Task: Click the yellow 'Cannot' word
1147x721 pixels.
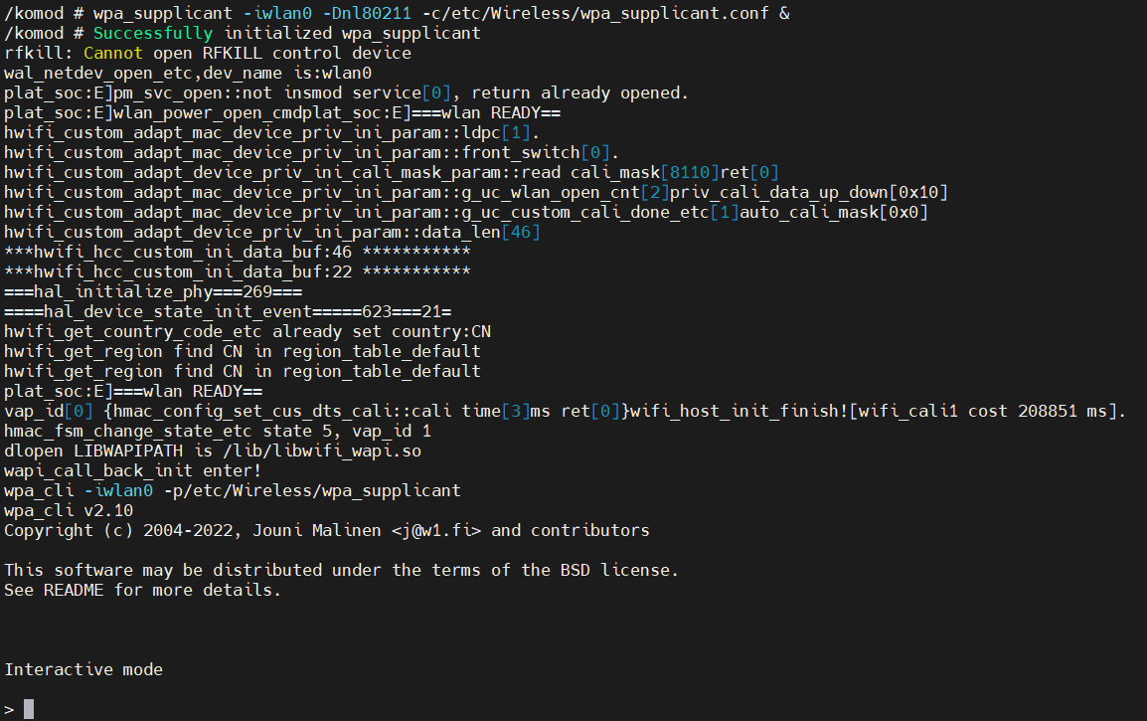Action: coord(112,54)
